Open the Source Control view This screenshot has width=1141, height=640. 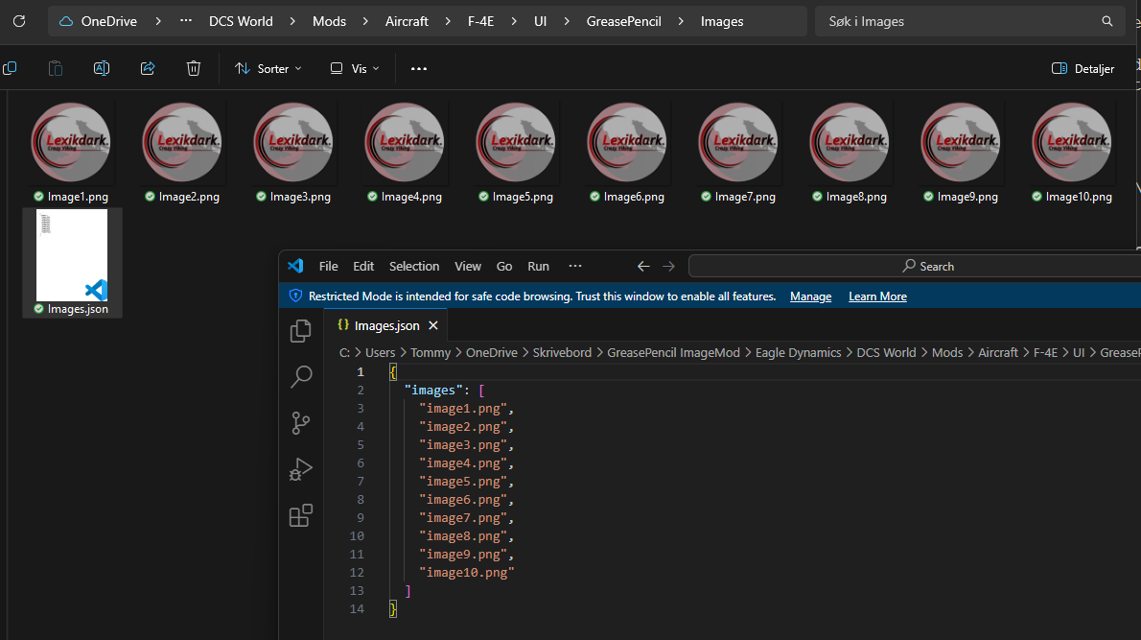301,423
